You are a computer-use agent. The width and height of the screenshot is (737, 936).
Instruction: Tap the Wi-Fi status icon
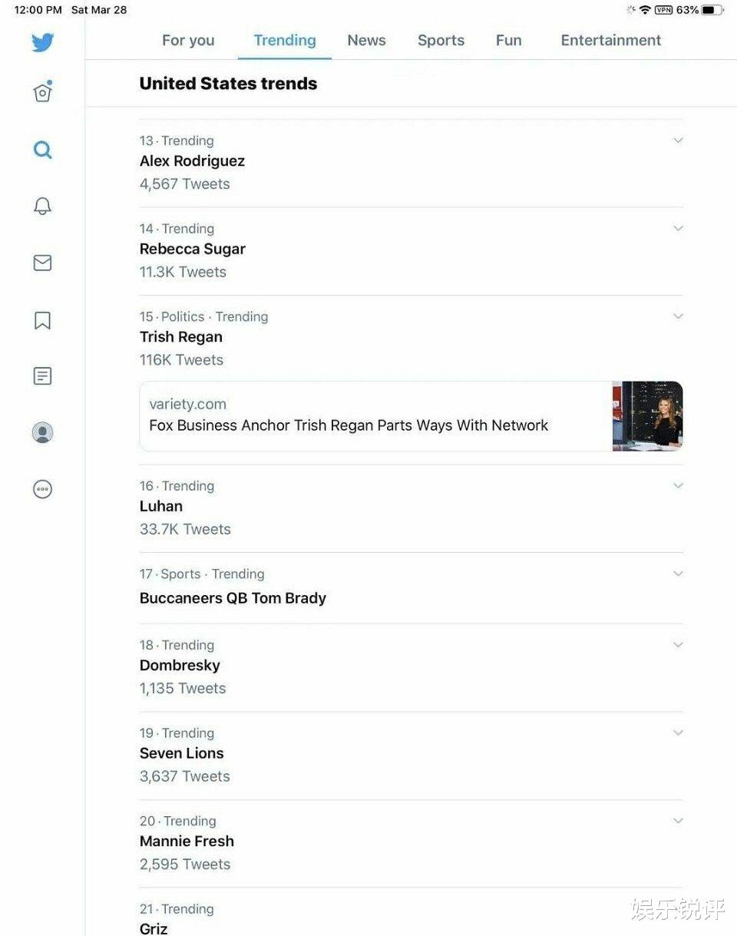(645, 10)
